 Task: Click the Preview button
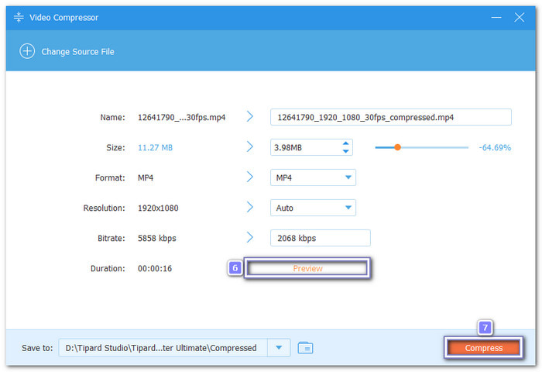click(x=307, y=268)
